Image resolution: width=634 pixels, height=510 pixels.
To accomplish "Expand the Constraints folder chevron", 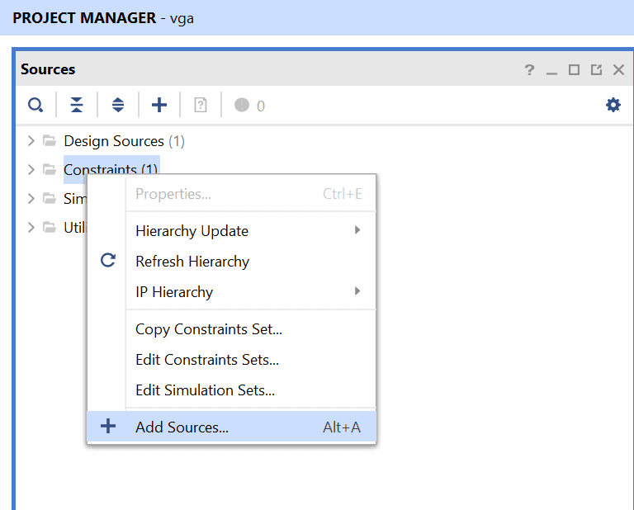I will (x=31, y=170).
